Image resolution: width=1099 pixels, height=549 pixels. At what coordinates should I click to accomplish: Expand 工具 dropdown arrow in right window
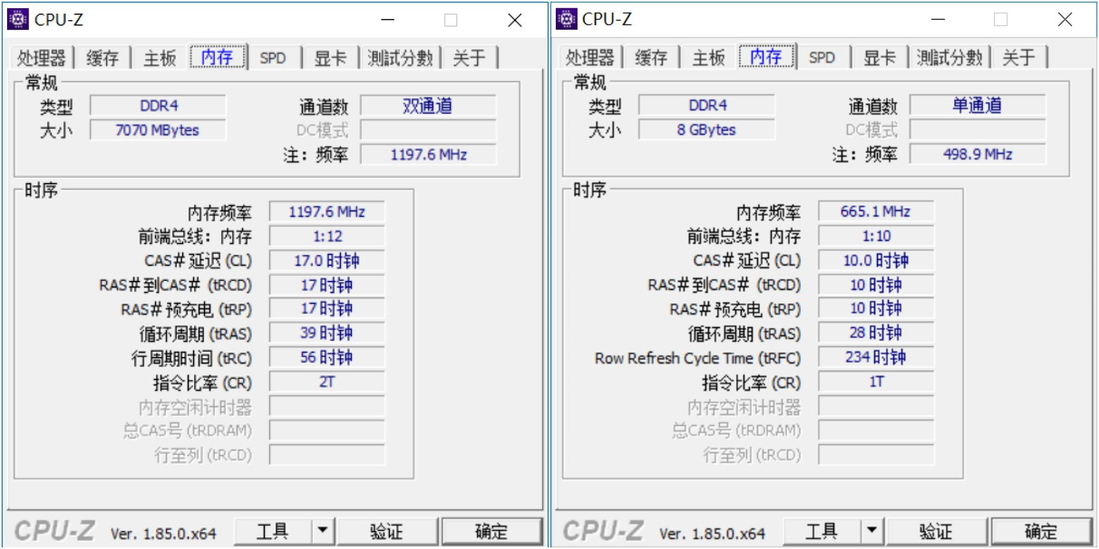[x=872, y=530]
